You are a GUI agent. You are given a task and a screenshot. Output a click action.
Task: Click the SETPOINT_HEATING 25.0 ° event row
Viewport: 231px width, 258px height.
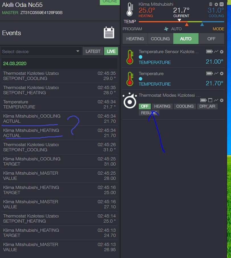click(x=59, y=219)
